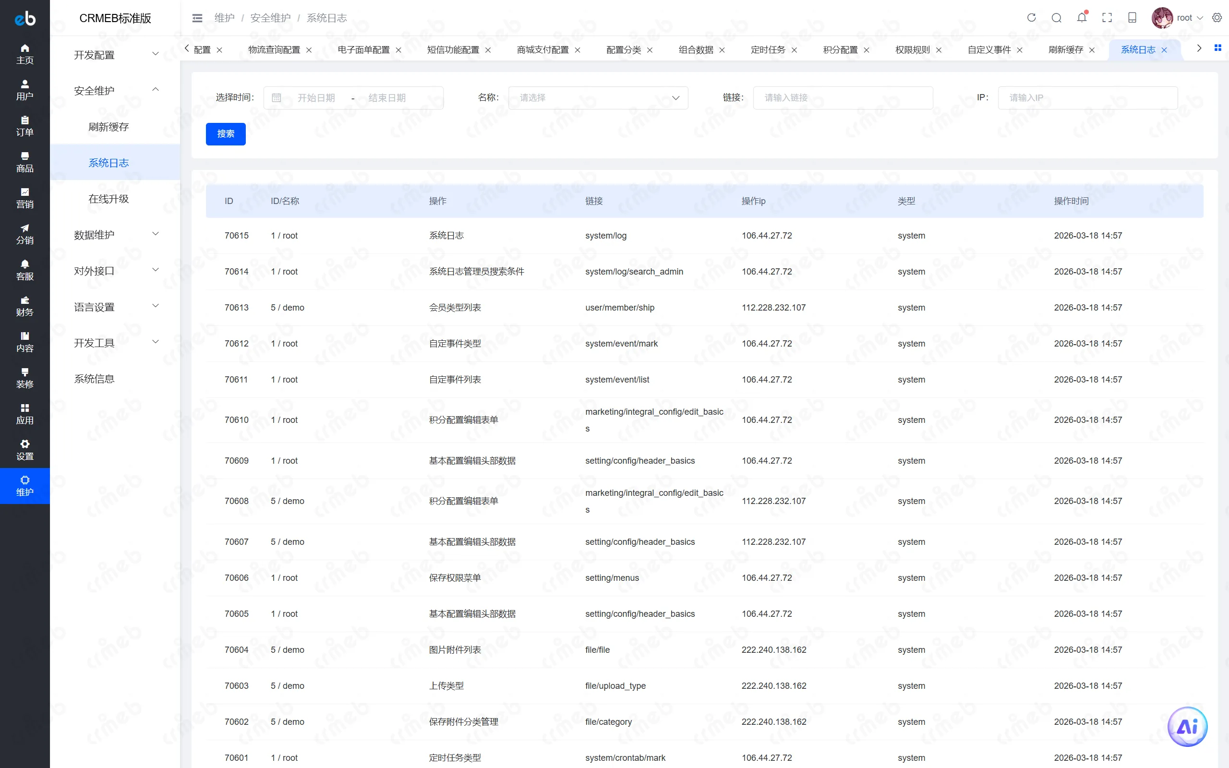Image resolution: width=1229 pixels, height=768 pixels.
Task: Open the theme settings gear icon
Action: tap(1217, 18)
